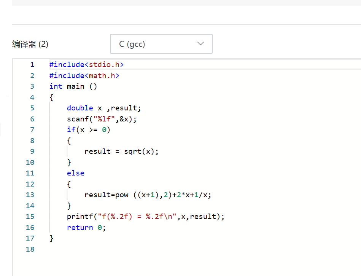Viewport: 361px width, 276px height.
Task: Click the closing brace on line 10
Action: click(69, 163)
